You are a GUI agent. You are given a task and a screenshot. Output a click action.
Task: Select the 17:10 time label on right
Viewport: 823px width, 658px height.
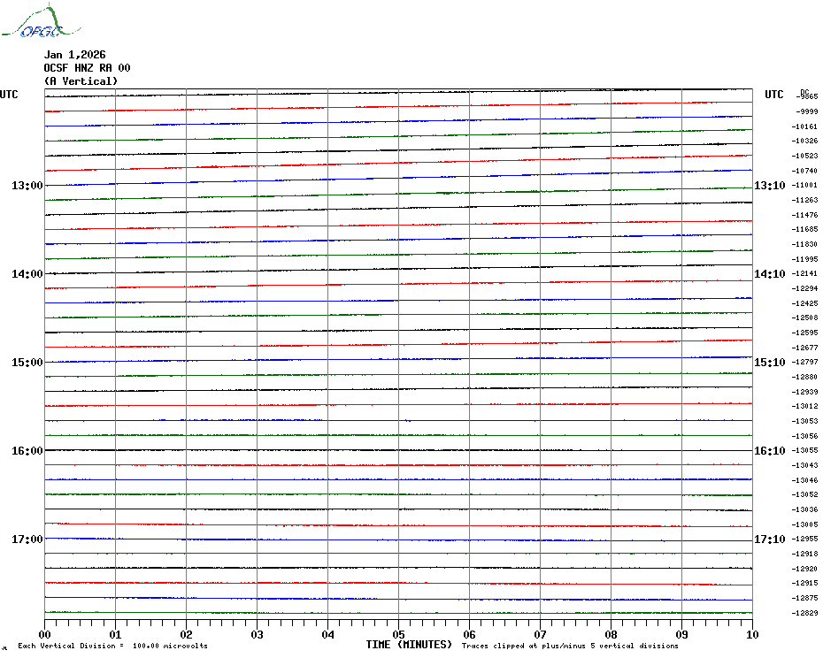[769, 539]
